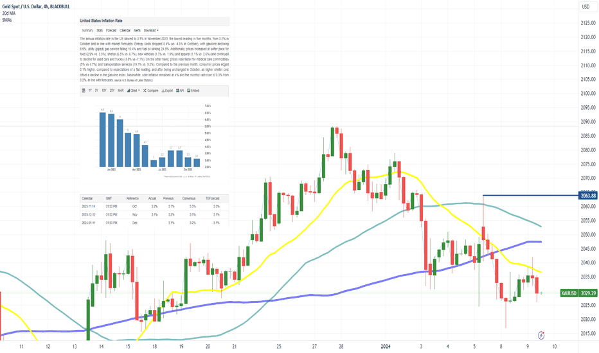
Task: Select the MAX time range
Action: tap(121, 91)
